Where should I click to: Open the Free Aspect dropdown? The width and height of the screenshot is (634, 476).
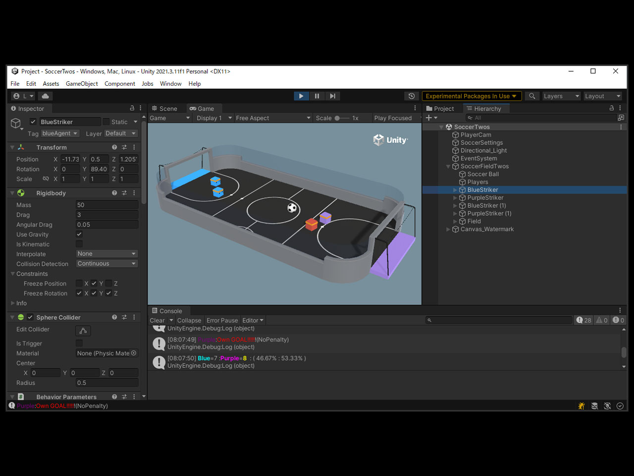tap(273, 118)
